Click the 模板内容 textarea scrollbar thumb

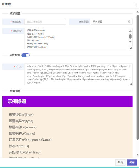point(130,36)
